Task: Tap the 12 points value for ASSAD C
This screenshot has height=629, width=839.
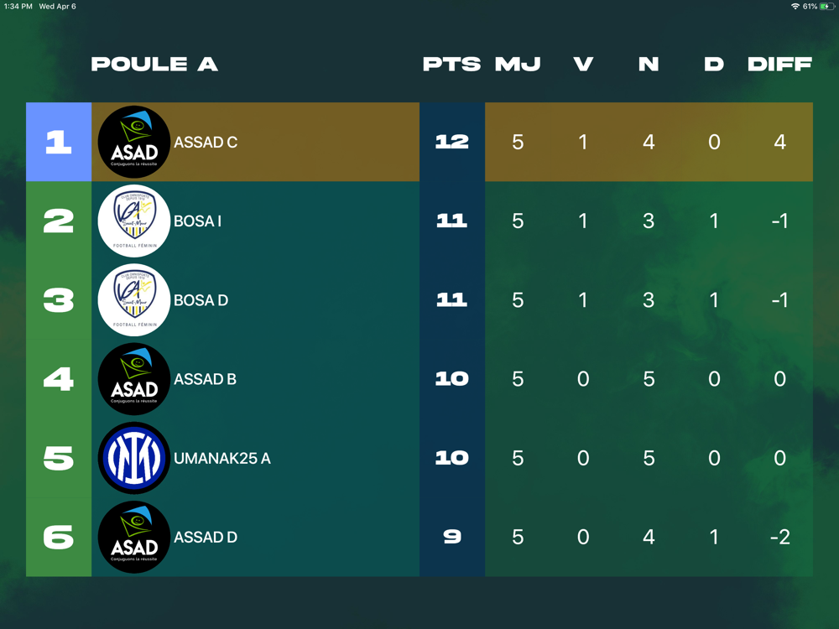Action: [x=452, y=142]
